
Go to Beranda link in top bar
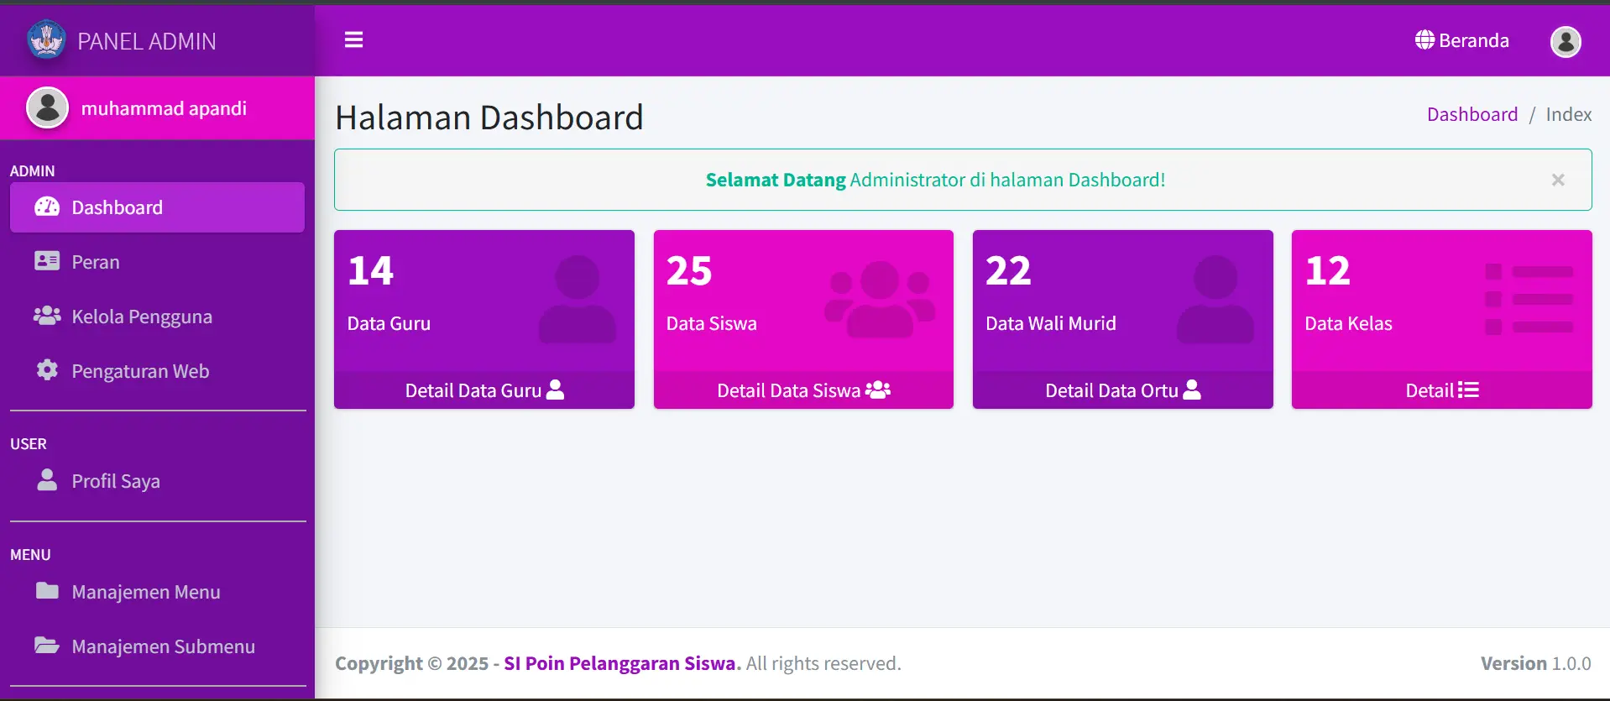click(x=1462, y=40)
